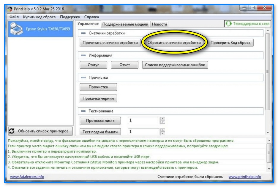Collapse the Счетчики отработки section
This screenshot has height=187, width=278.
[83, 33]
